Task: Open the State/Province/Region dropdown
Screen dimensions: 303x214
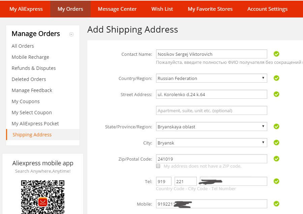Action: pos(211,127)
